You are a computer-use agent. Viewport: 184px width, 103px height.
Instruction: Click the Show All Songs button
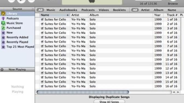point(109,102)
